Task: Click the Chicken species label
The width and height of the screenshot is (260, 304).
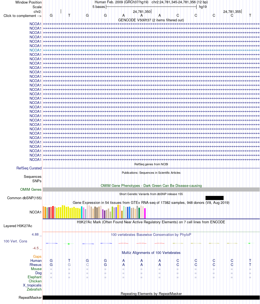Action: point(35,281)
